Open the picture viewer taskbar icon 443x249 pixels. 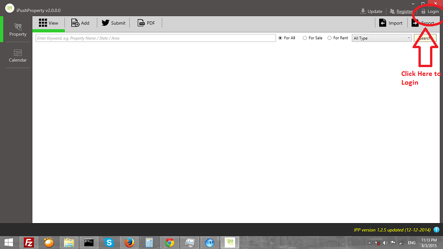coord(190,243)
